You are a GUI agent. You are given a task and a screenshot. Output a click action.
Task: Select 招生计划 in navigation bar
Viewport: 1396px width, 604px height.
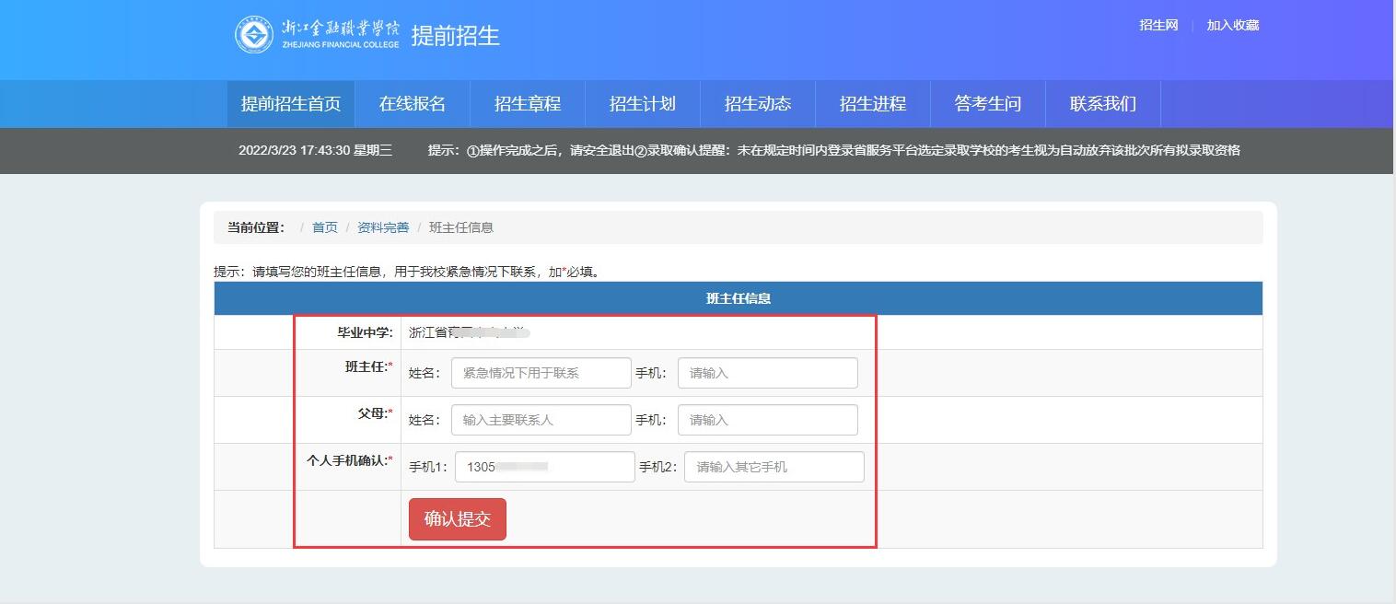(642, 104)
